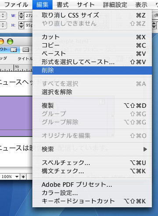Open the 詳細設定 menu
This screenshot has width=158, height=216.
(115, 5)
